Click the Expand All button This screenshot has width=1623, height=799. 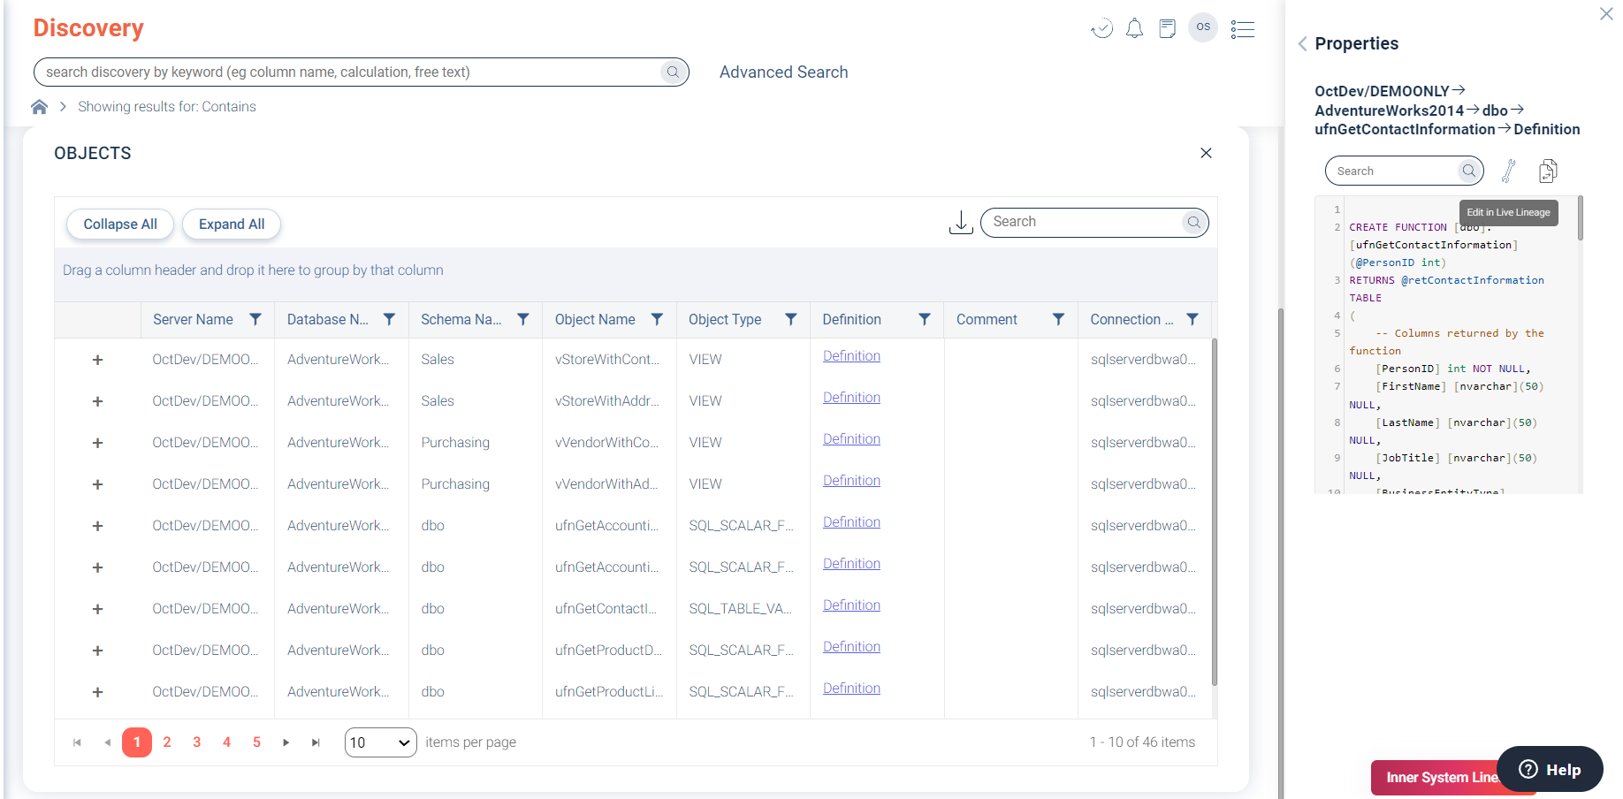click(231, 224)
